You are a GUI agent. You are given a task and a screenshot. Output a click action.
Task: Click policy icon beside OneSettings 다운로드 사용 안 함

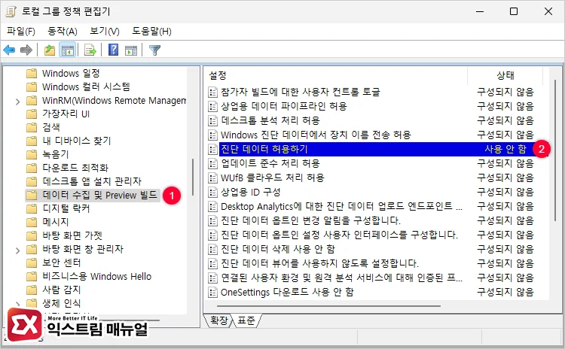click(213, 292)
